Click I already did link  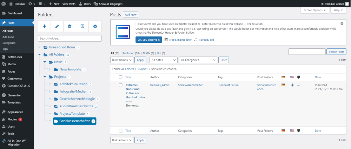[206, 40]
